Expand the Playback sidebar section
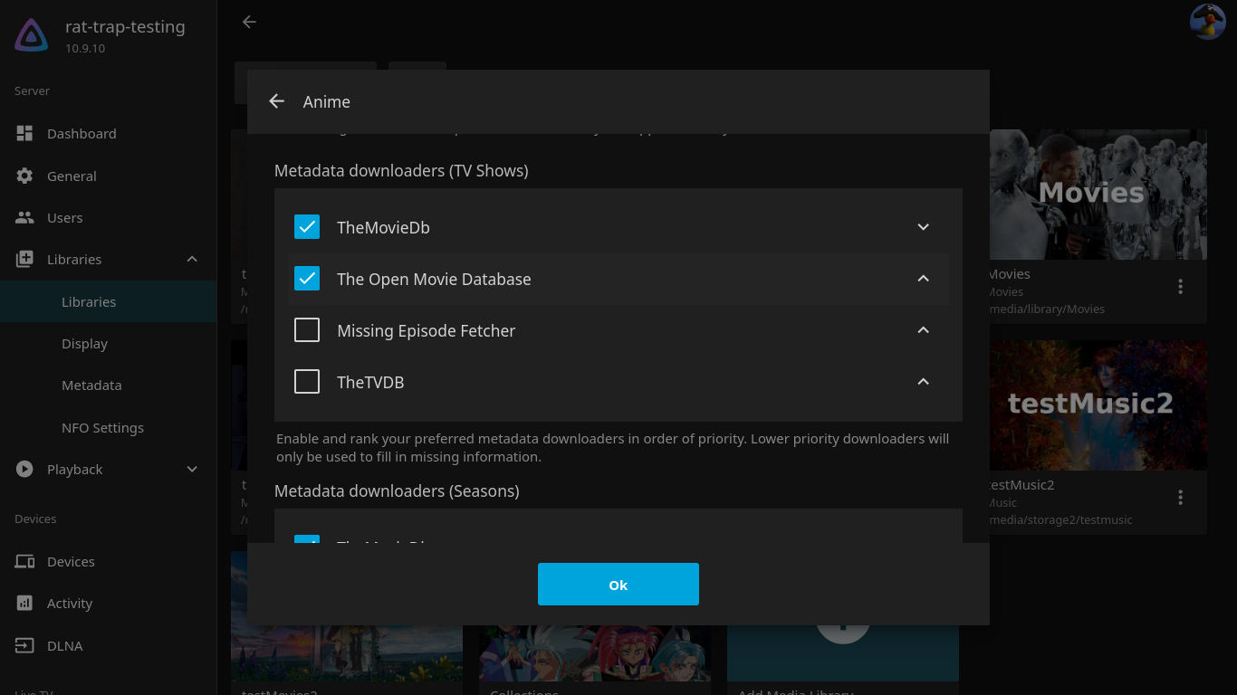1237x695 pixels. [x=192, y=469]
